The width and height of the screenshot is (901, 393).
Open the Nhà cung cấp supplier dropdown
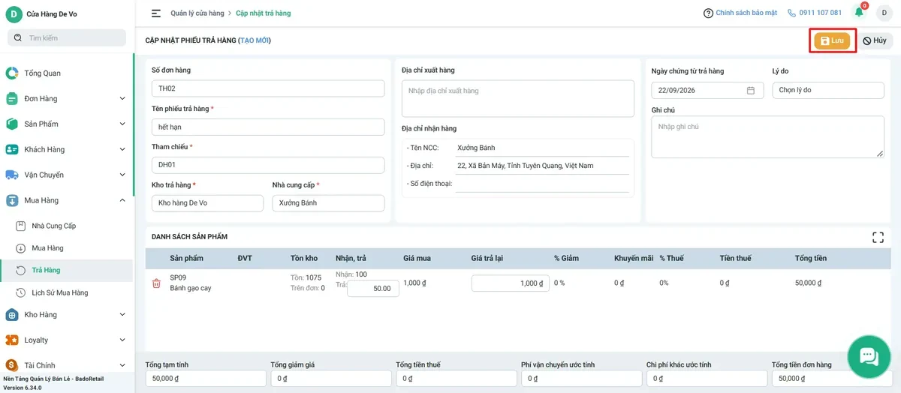pos(328,203)
